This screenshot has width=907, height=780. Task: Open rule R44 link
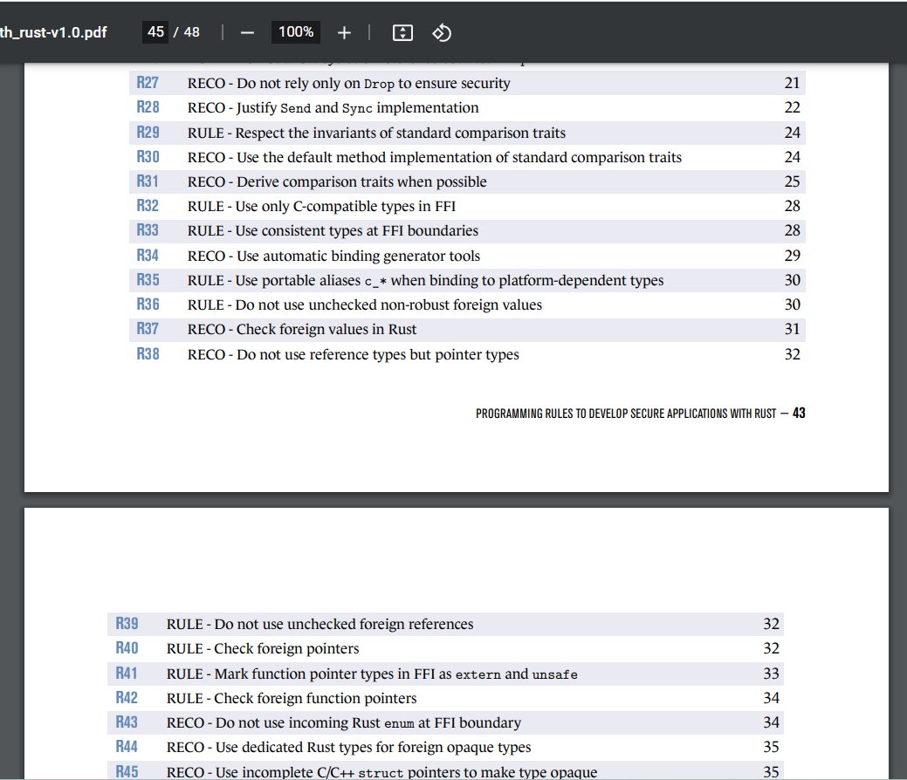tap(127, 747)
